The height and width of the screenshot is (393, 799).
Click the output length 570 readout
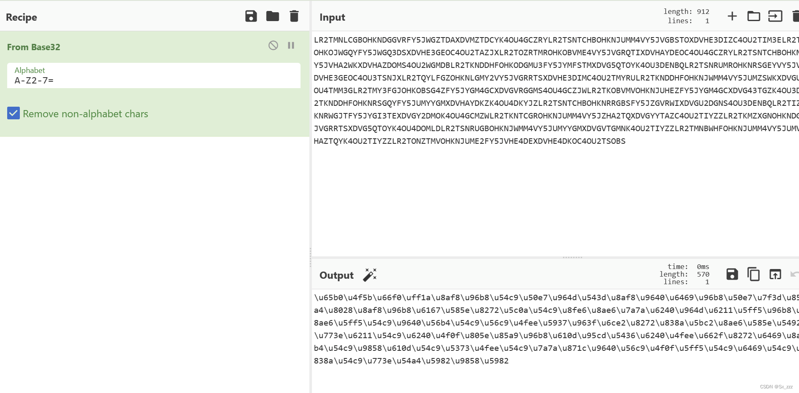pos(685,275)
